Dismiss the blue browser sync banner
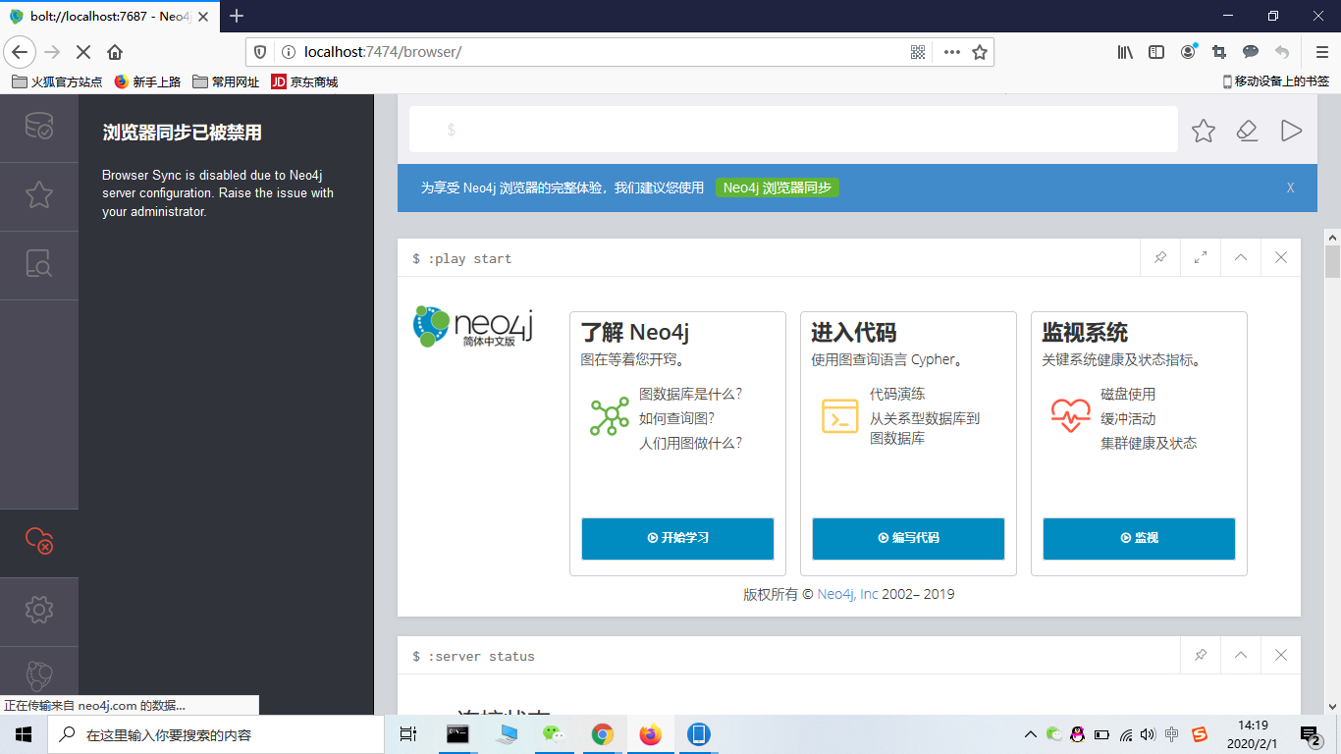1341x754 pixels. click(x=1291, y=188)
